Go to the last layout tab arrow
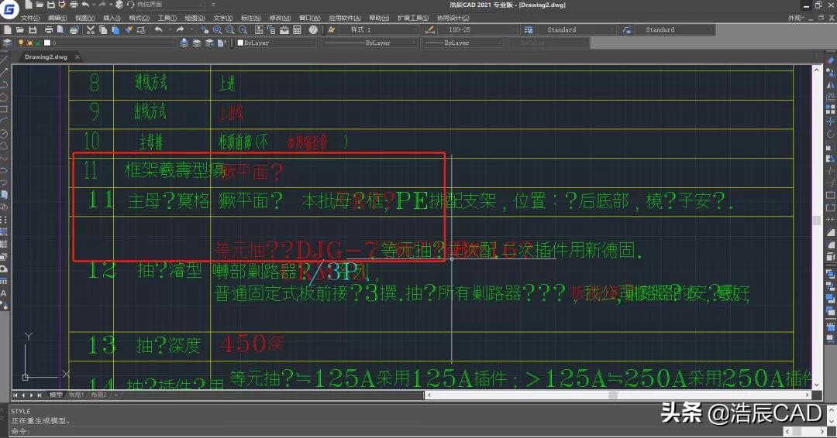 tap(40, 395)
